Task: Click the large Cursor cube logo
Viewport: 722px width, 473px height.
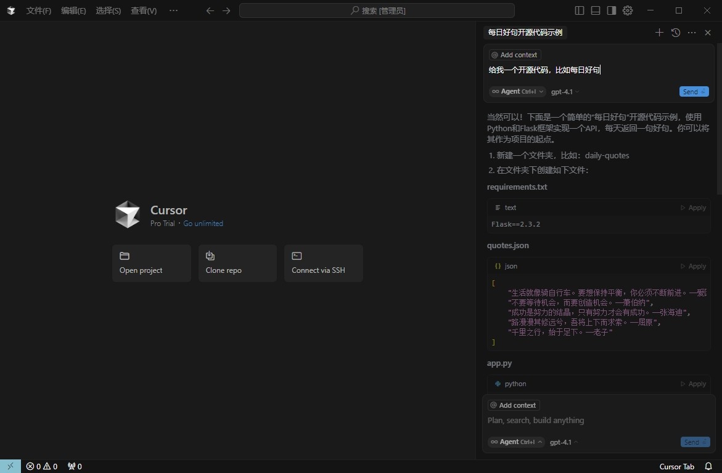Action: click(x=128, y=214)
